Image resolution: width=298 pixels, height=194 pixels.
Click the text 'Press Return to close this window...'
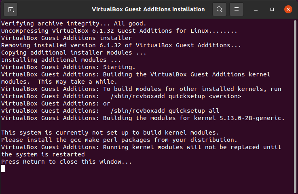(x=67, y=162)
